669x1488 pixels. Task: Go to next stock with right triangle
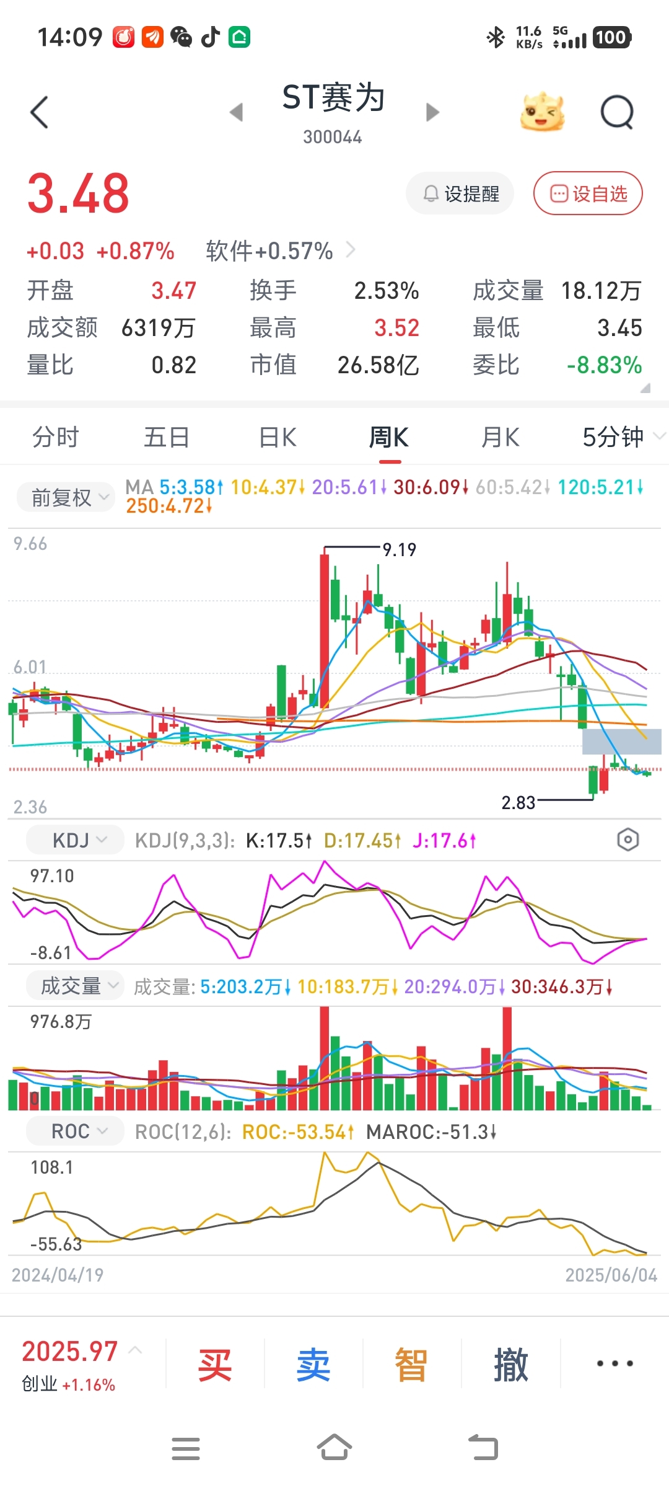pos(432,112)
